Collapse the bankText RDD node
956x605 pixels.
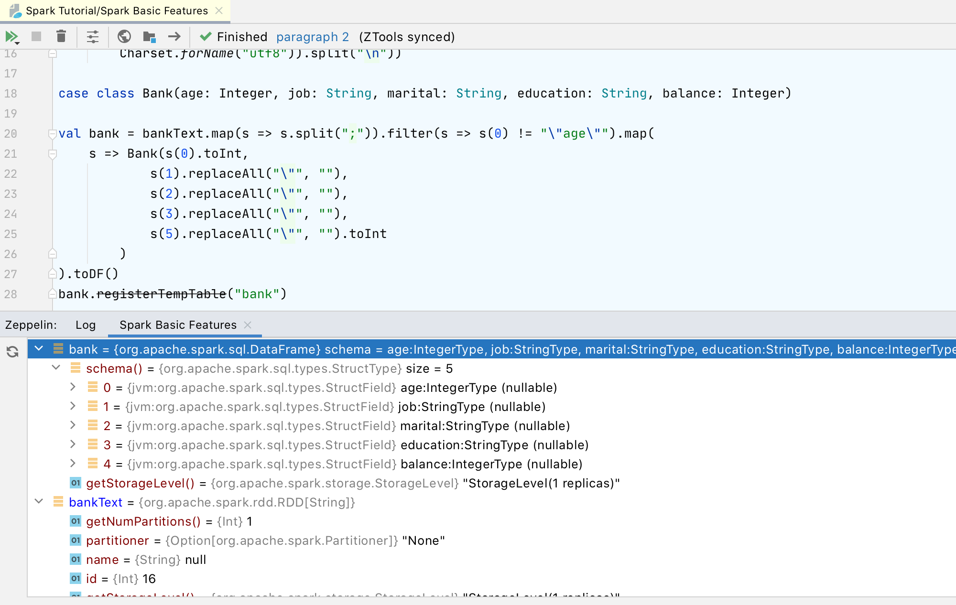point(39,502)
